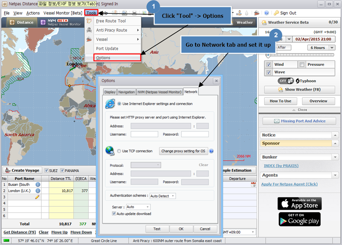This screenshot has height=245, width=342.
Task: Click the Typhoon swirl icon
Action: click(298, 81)
